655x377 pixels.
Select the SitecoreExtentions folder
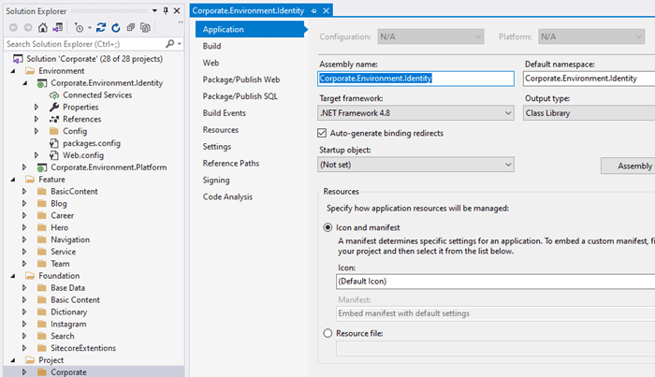tap(83, 348)
